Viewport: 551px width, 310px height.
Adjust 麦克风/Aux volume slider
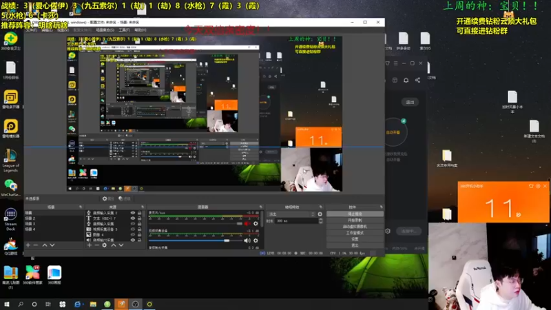pyautogui.click(x=196, y=223)
